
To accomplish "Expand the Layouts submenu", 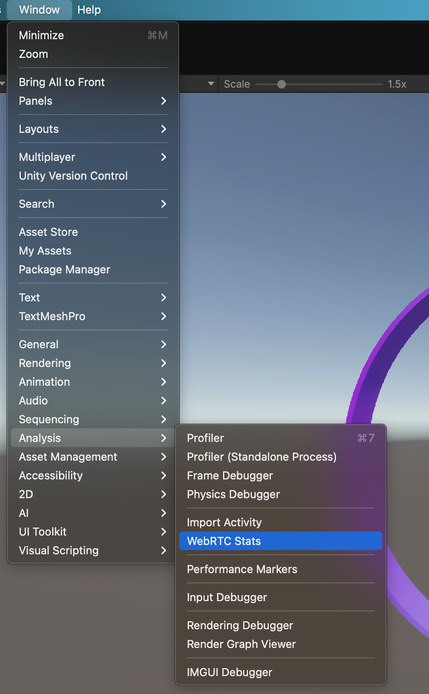I will pos(93,129).
